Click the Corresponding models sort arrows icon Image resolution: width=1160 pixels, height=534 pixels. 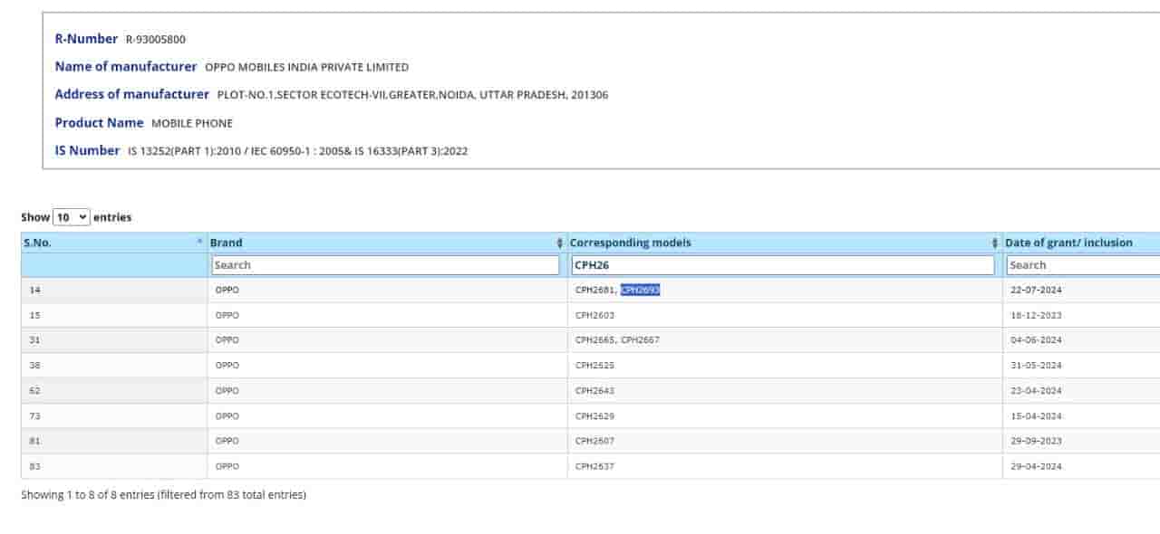995,243
